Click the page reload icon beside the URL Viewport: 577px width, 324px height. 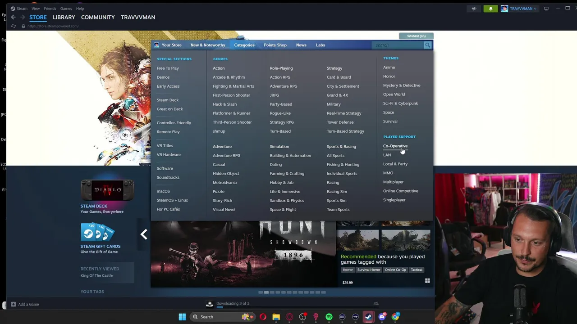14,26
